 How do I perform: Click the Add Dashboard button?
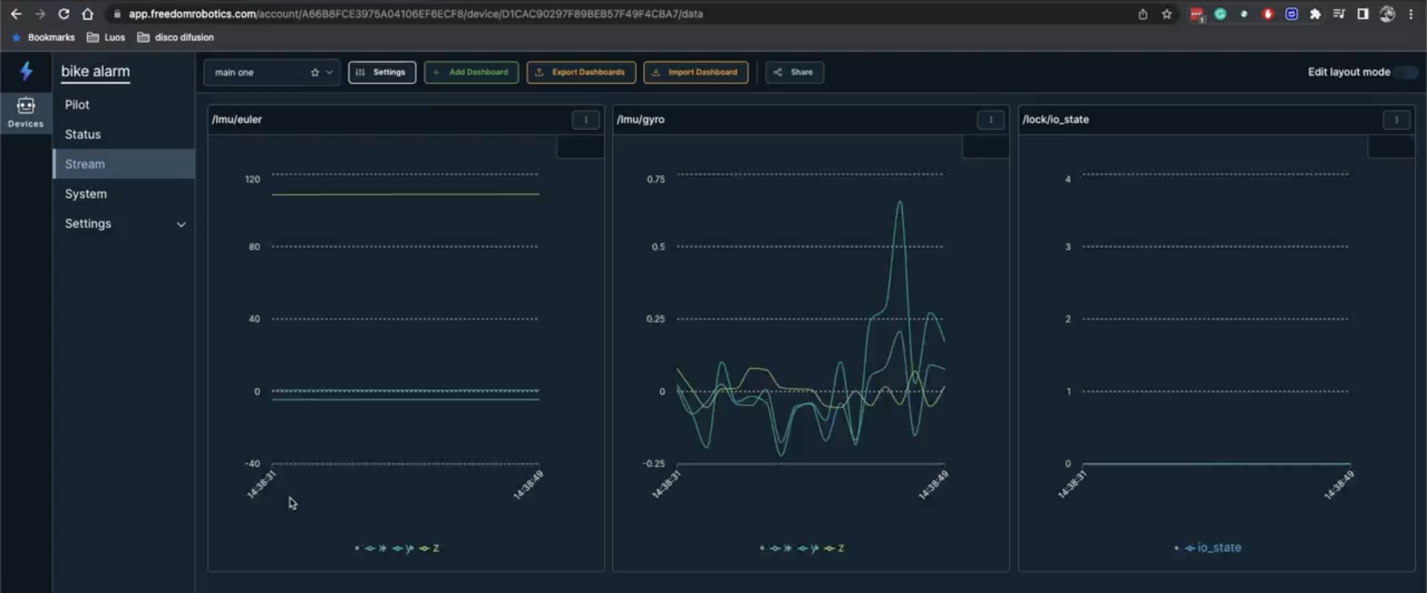tap(471, 72)
